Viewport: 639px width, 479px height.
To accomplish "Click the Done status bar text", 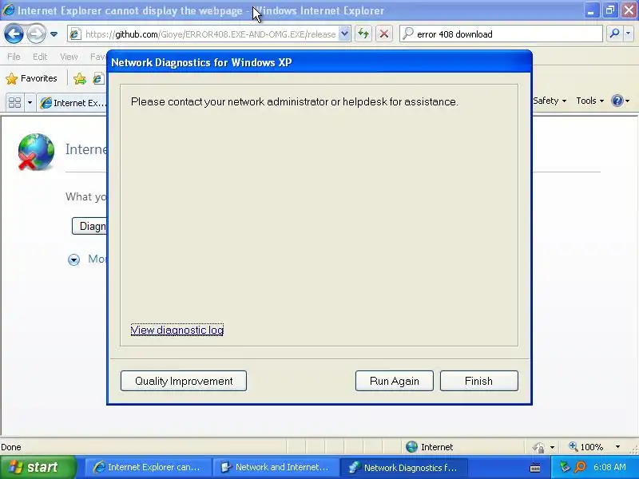I will click(11, 447).
